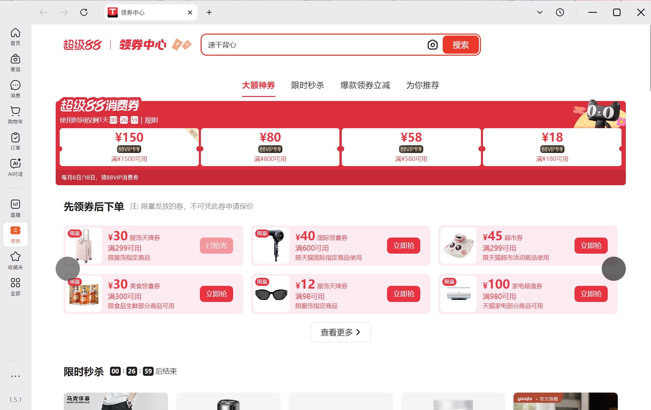Click the right carousel arrow
651x410 pixels.
(613, 269)
